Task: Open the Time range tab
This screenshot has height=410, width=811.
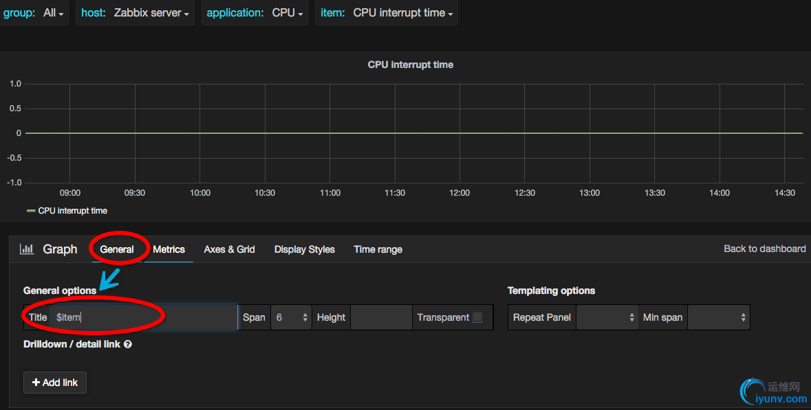Action: click(x=378, y=249)
